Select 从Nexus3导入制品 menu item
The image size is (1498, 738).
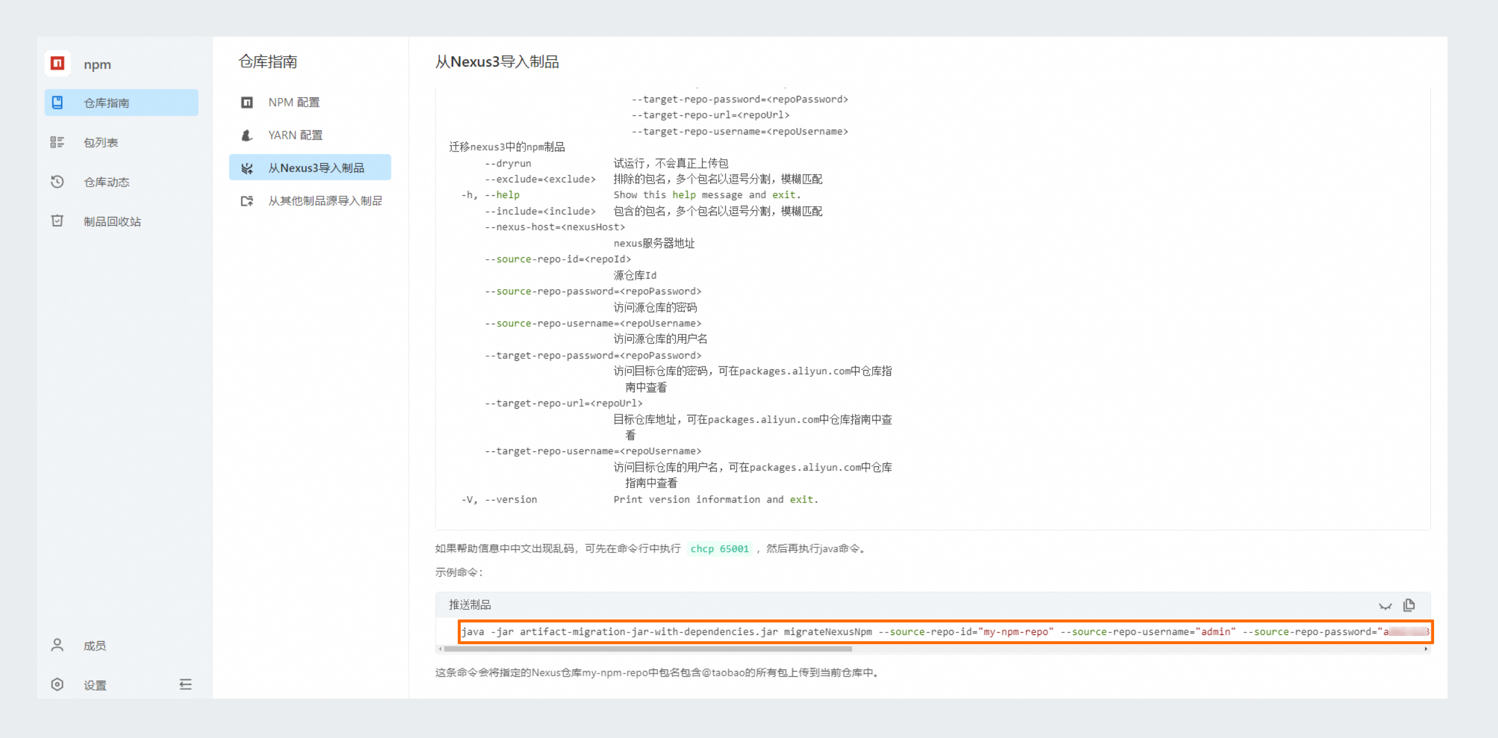coord(316,168)
